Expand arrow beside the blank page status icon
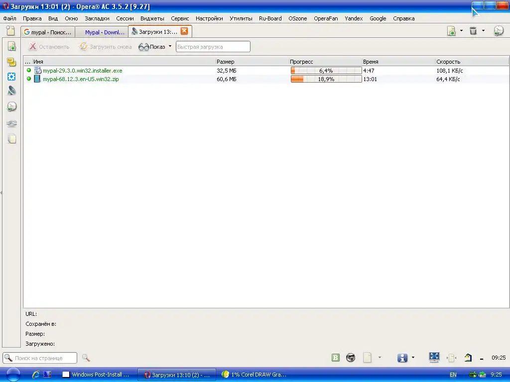 [380, 357]
